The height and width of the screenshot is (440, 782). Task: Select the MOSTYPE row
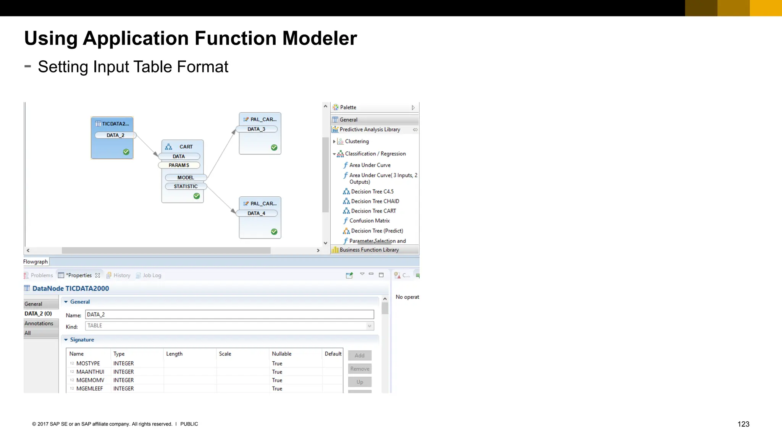tap(204, 363)
